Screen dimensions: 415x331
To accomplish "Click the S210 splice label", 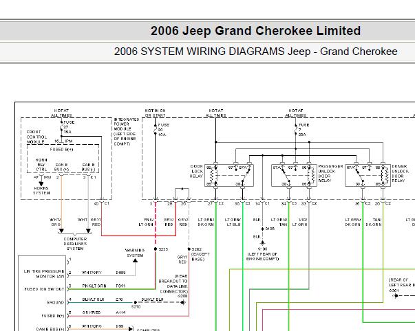I will pyautogui.click(x=136, y=307).
